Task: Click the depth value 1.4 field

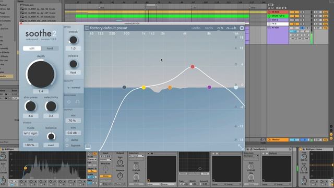Action: (41, 91)
